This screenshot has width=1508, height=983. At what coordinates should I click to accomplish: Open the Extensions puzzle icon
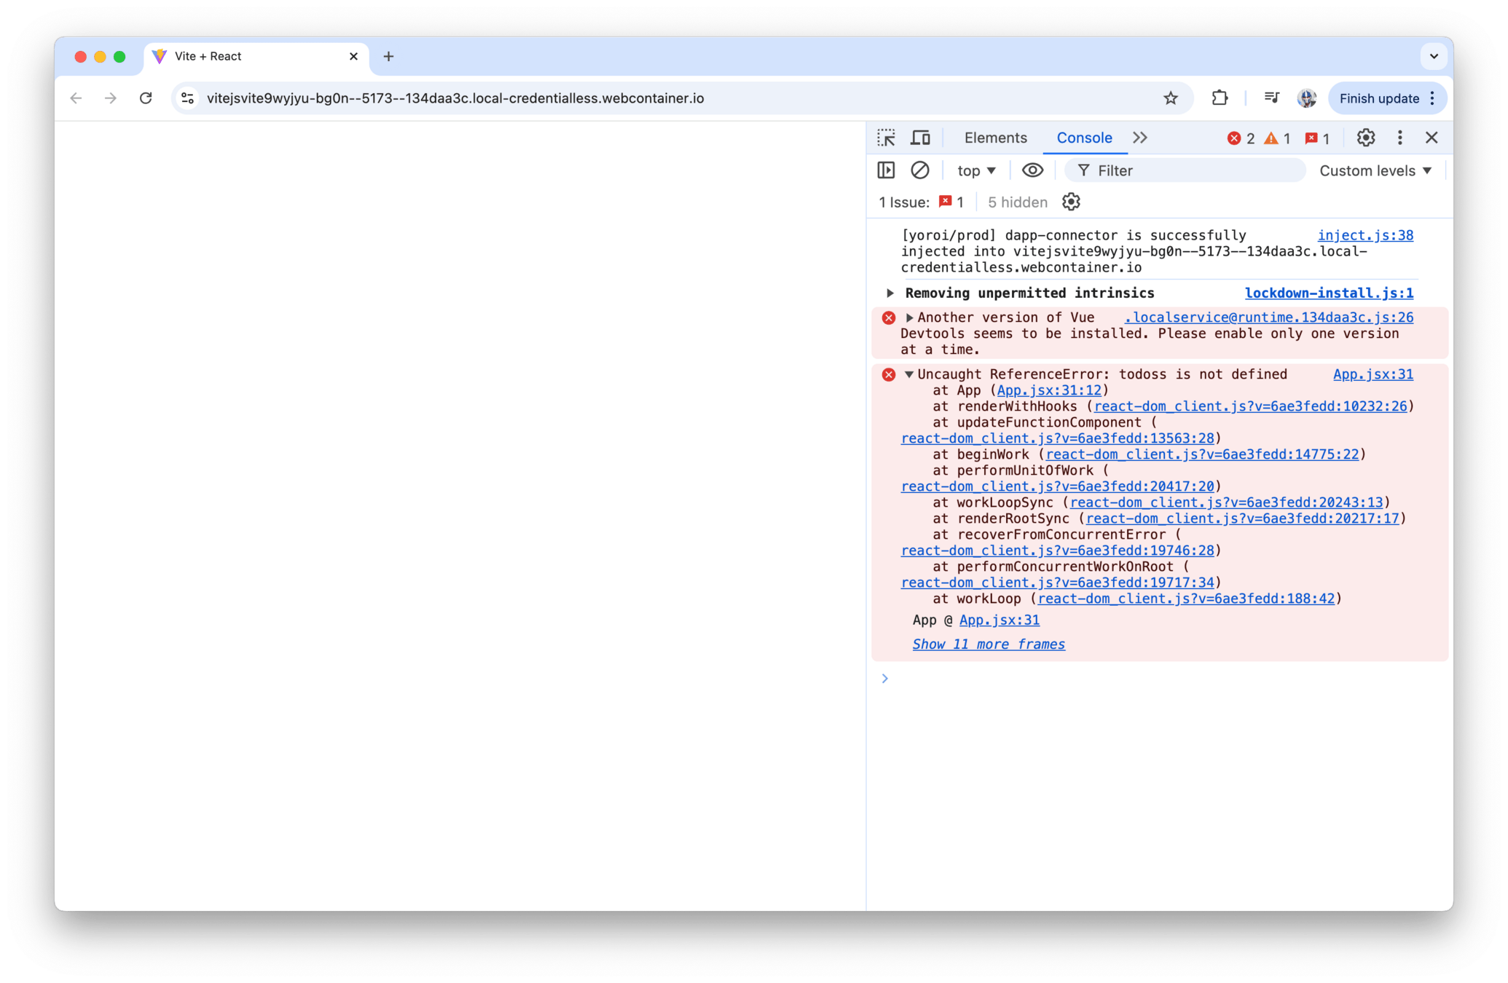pyautogui.click(x=1220, y=98)
